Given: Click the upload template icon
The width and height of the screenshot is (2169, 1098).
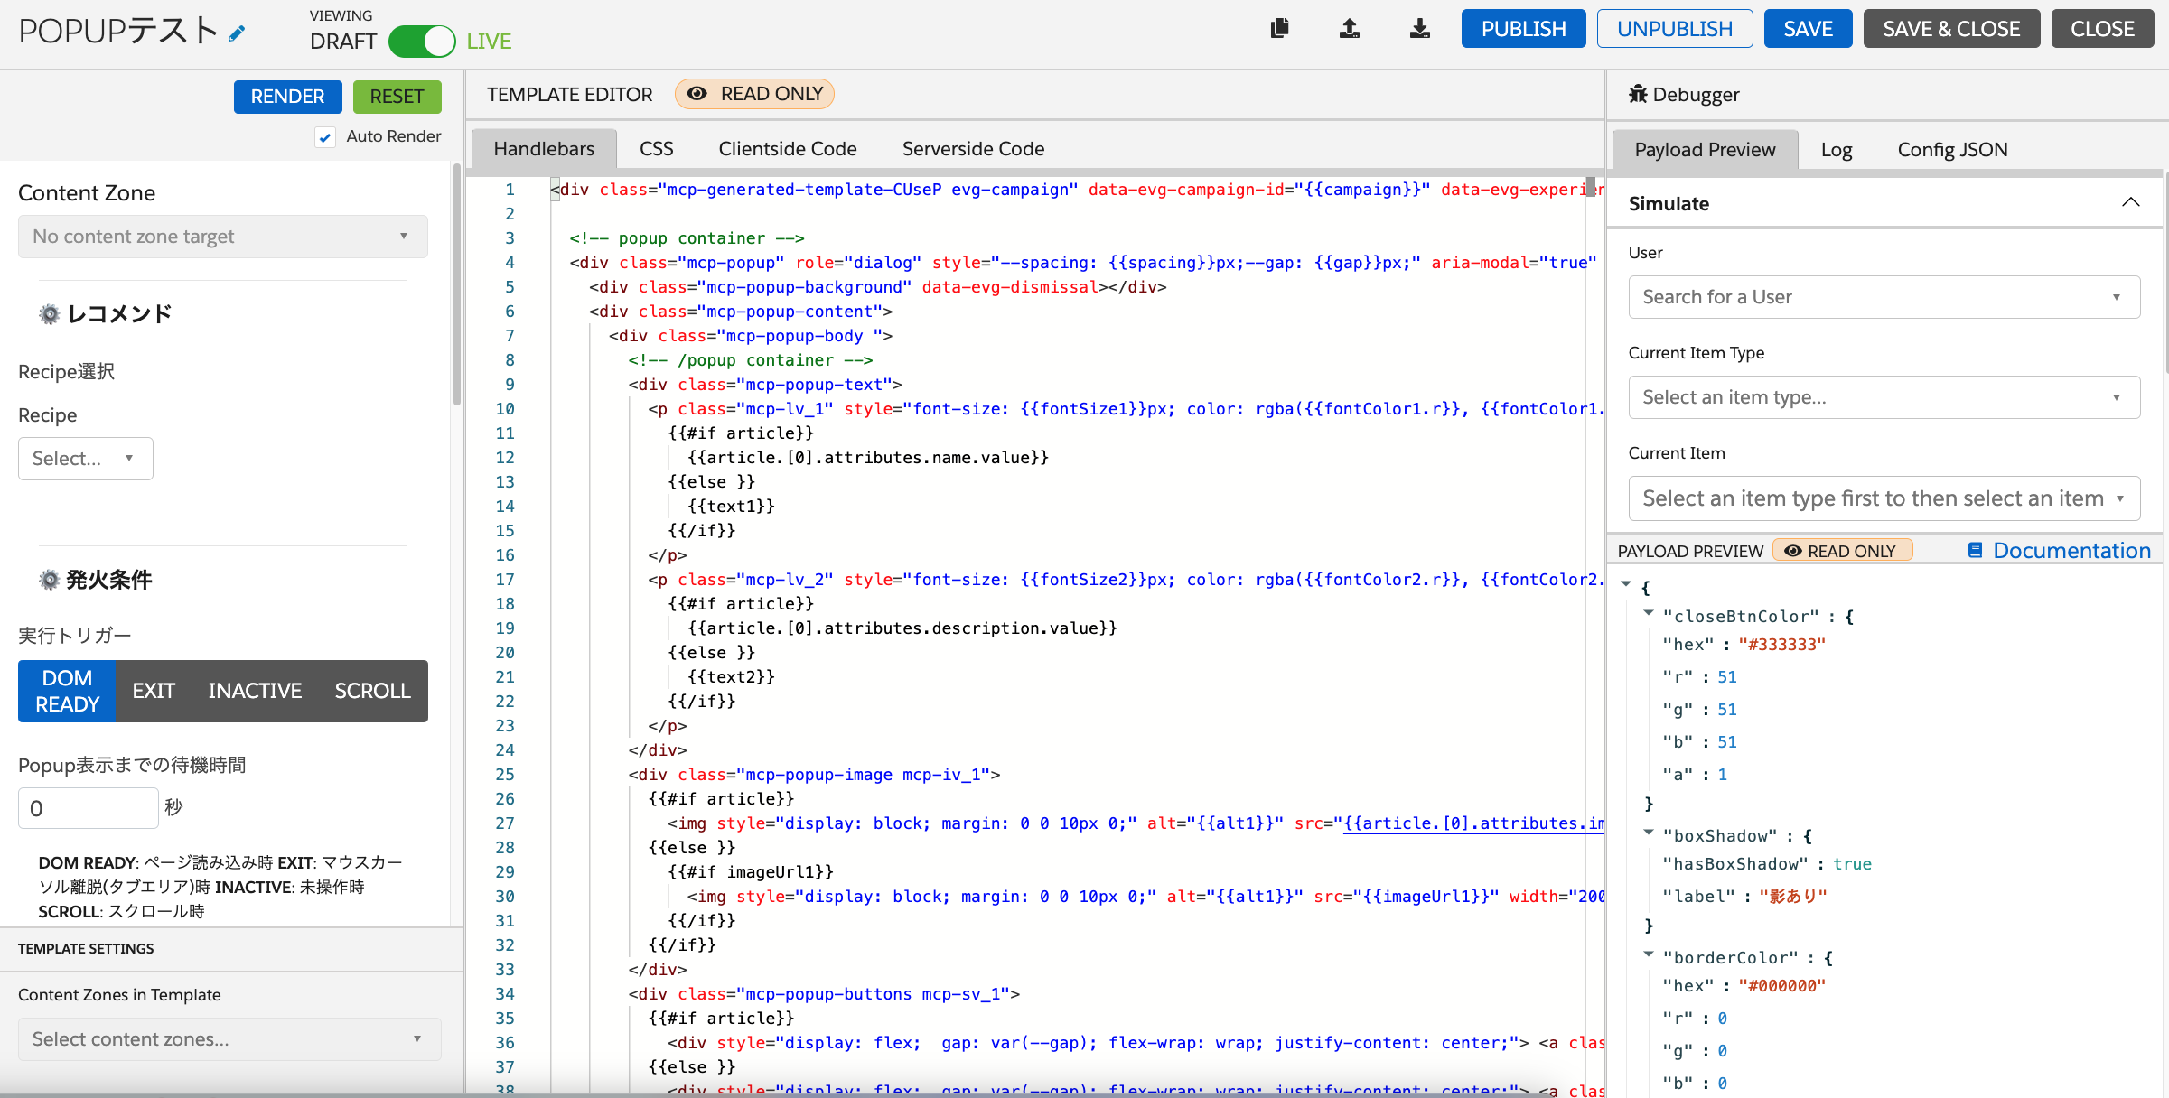Looking at the screenshot, I should pos(1350,29).
